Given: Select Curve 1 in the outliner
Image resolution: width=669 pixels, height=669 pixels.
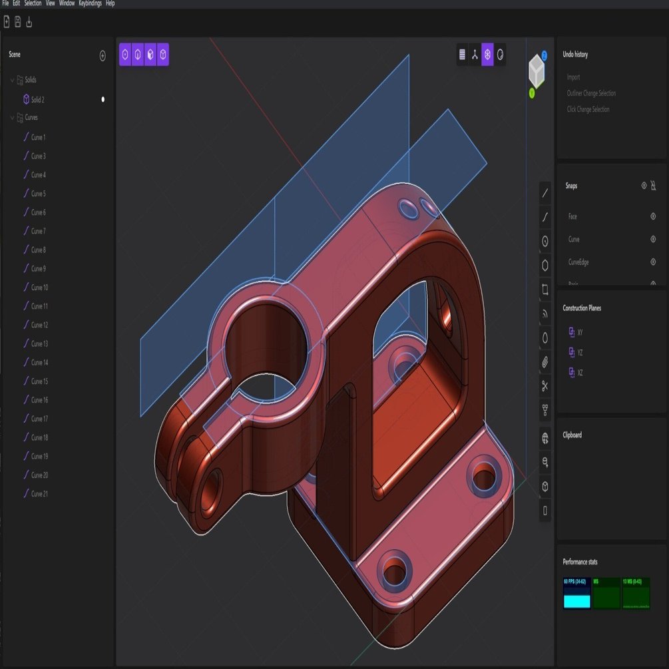Looking at the screenshot, I should [38, 137].
